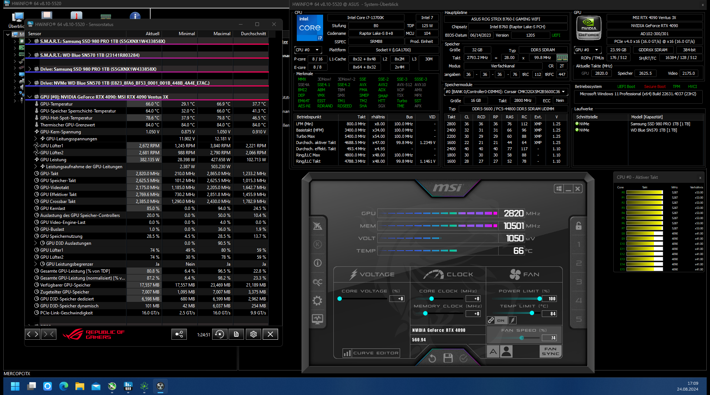Expand S.M.A.R.T. WD Blue SN570 sensor group
Viewport: 710px width, 395px height.
point(30,55)
